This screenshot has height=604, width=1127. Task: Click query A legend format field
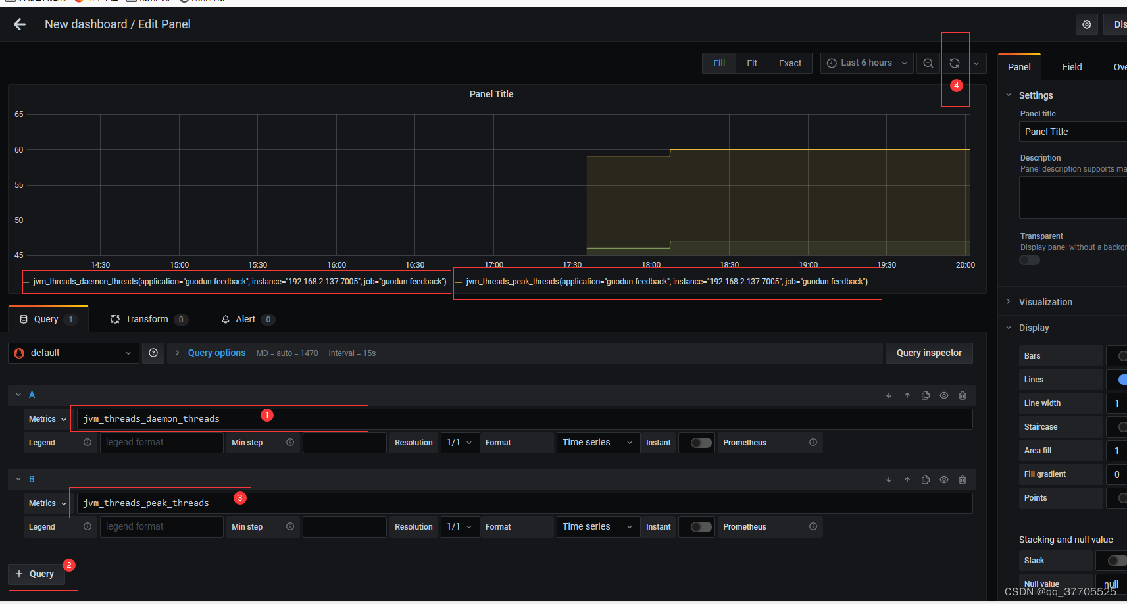pyautogui.click(x=161, y=443)
